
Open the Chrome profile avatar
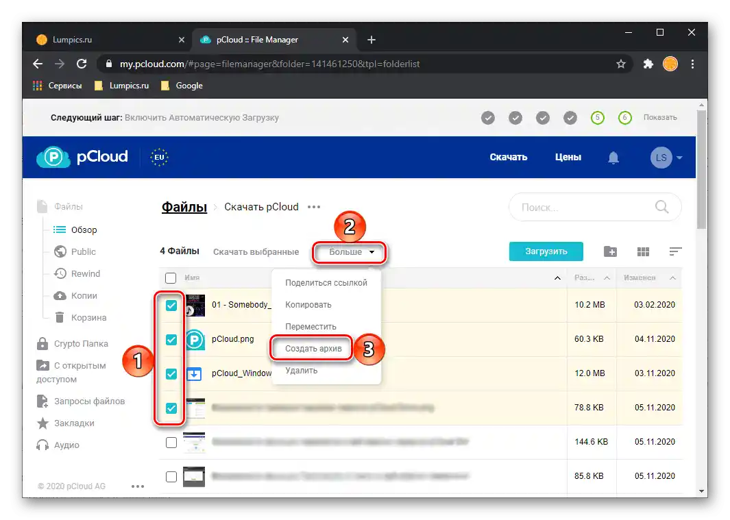tap(670, 64)
